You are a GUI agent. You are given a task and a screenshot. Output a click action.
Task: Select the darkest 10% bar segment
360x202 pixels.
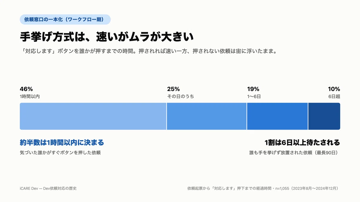pos(324,116)
